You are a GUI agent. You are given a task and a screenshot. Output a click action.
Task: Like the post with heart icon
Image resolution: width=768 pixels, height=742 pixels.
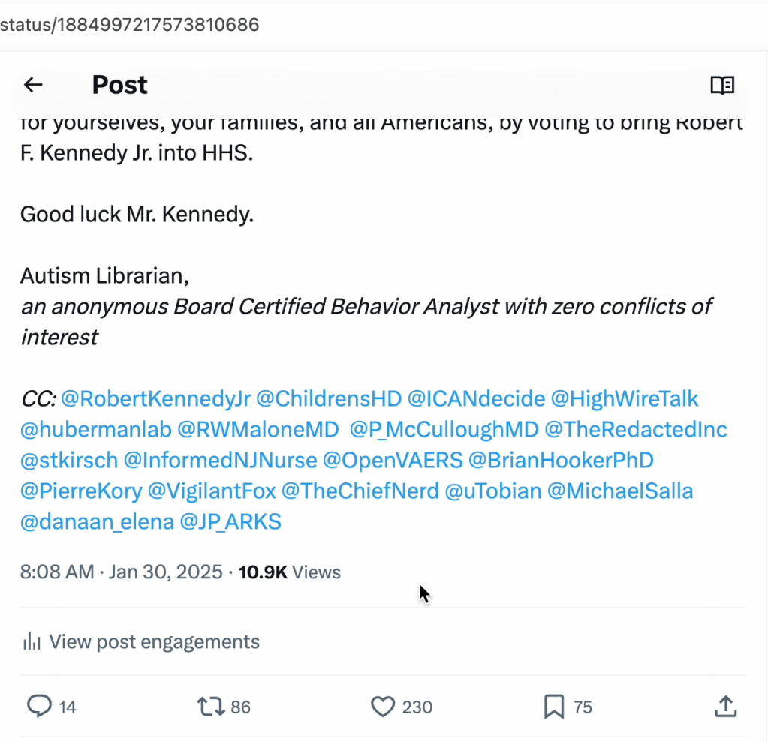(x=383, y=706)
